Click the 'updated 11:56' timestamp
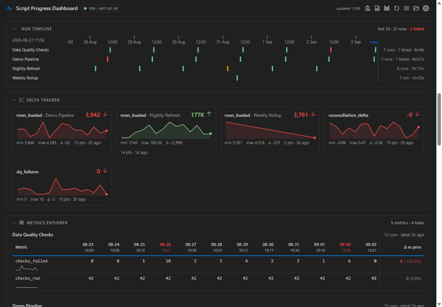 pos(348,9)
